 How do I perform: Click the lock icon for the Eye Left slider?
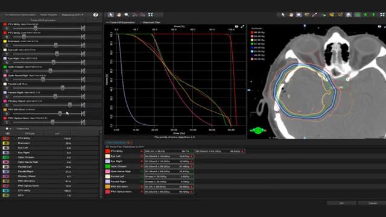coord(7,54)
